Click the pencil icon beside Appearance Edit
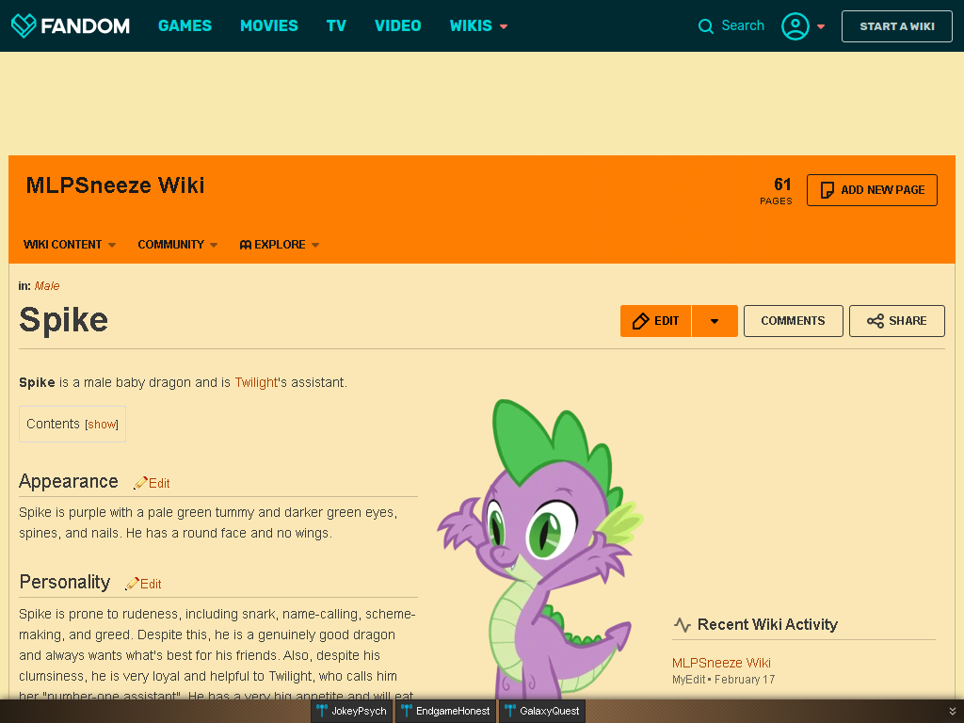This screenshot has height=723, width=964. (x=140, y=483)
